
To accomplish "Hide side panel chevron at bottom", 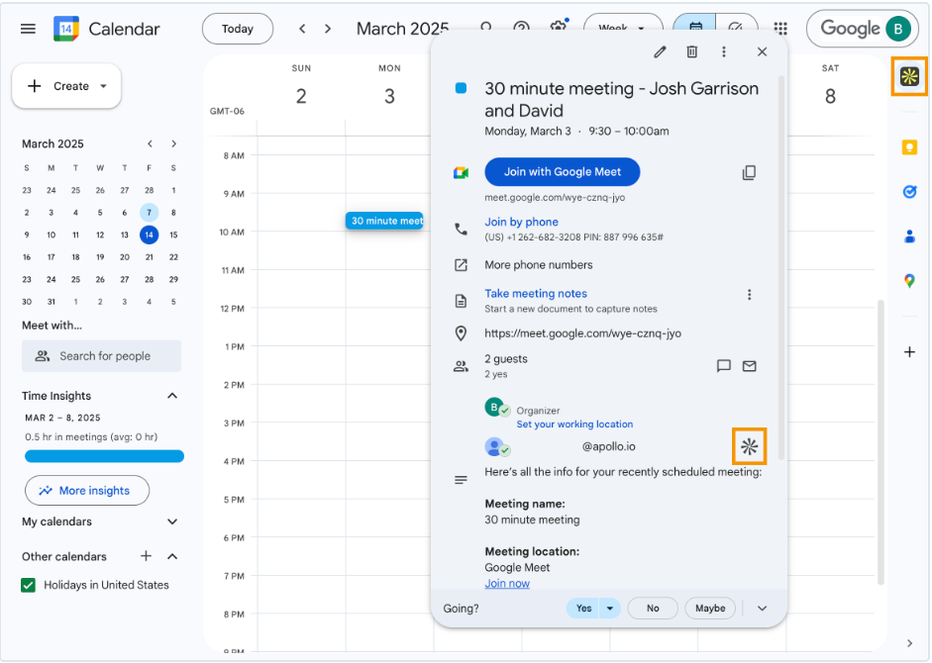I will click(x=909, y=643).
